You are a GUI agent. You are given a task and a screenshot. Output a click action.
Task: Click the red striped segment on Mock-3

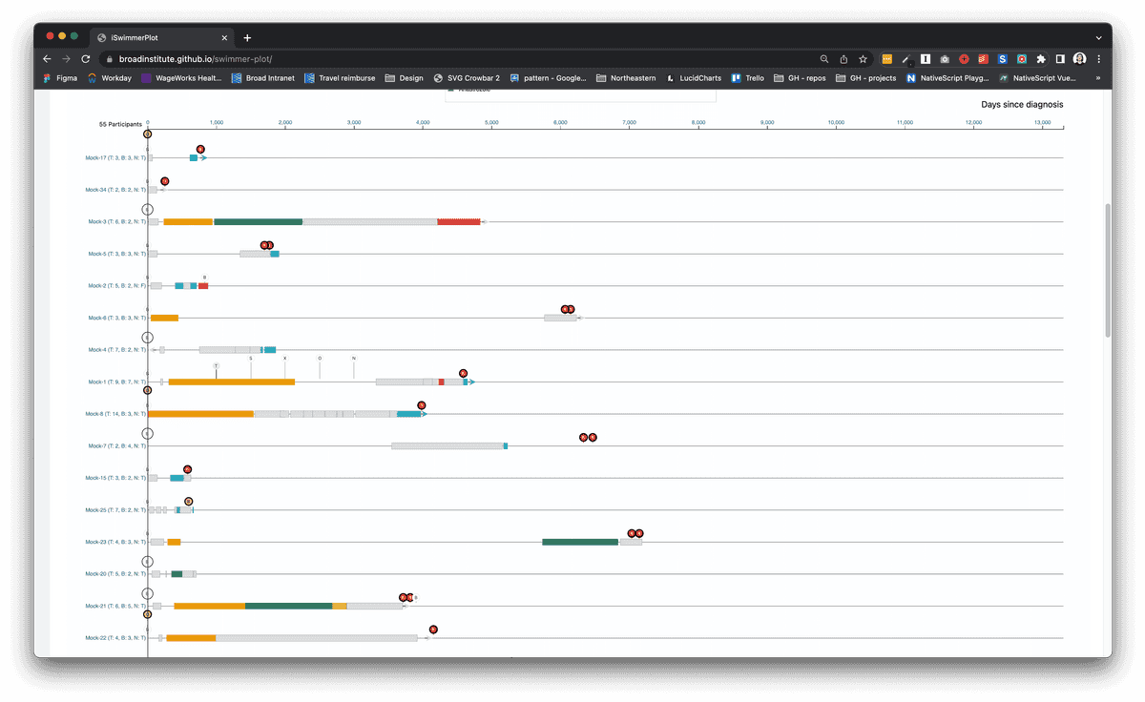click(459, 221)
